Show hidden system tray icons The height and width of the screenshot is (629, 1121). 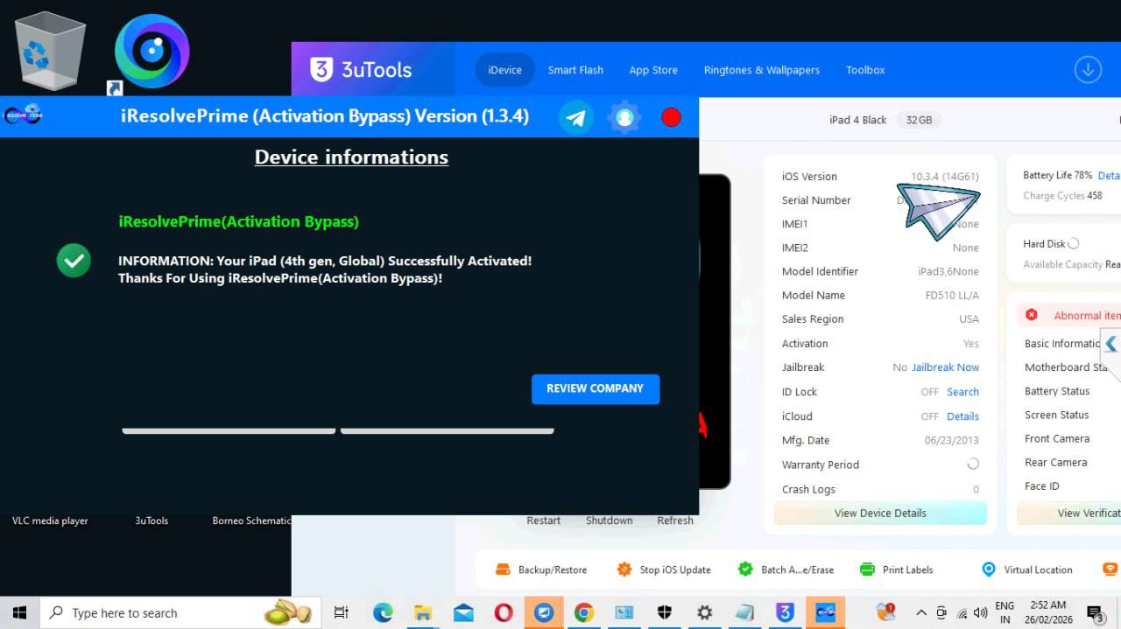[921, 612]
